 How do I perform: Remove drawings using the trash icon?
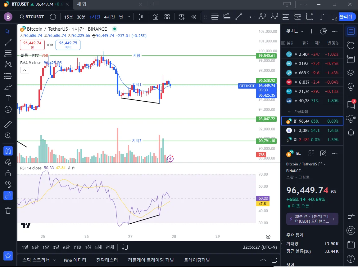pos(8,211)
